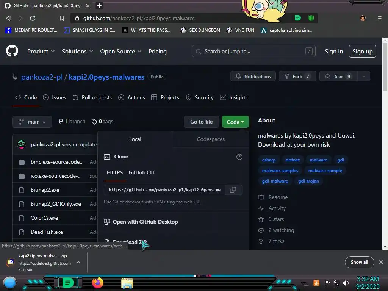This screenshot has height=291, width=388.
Task: Switch to the Security tab
Action: pos(200,97)
